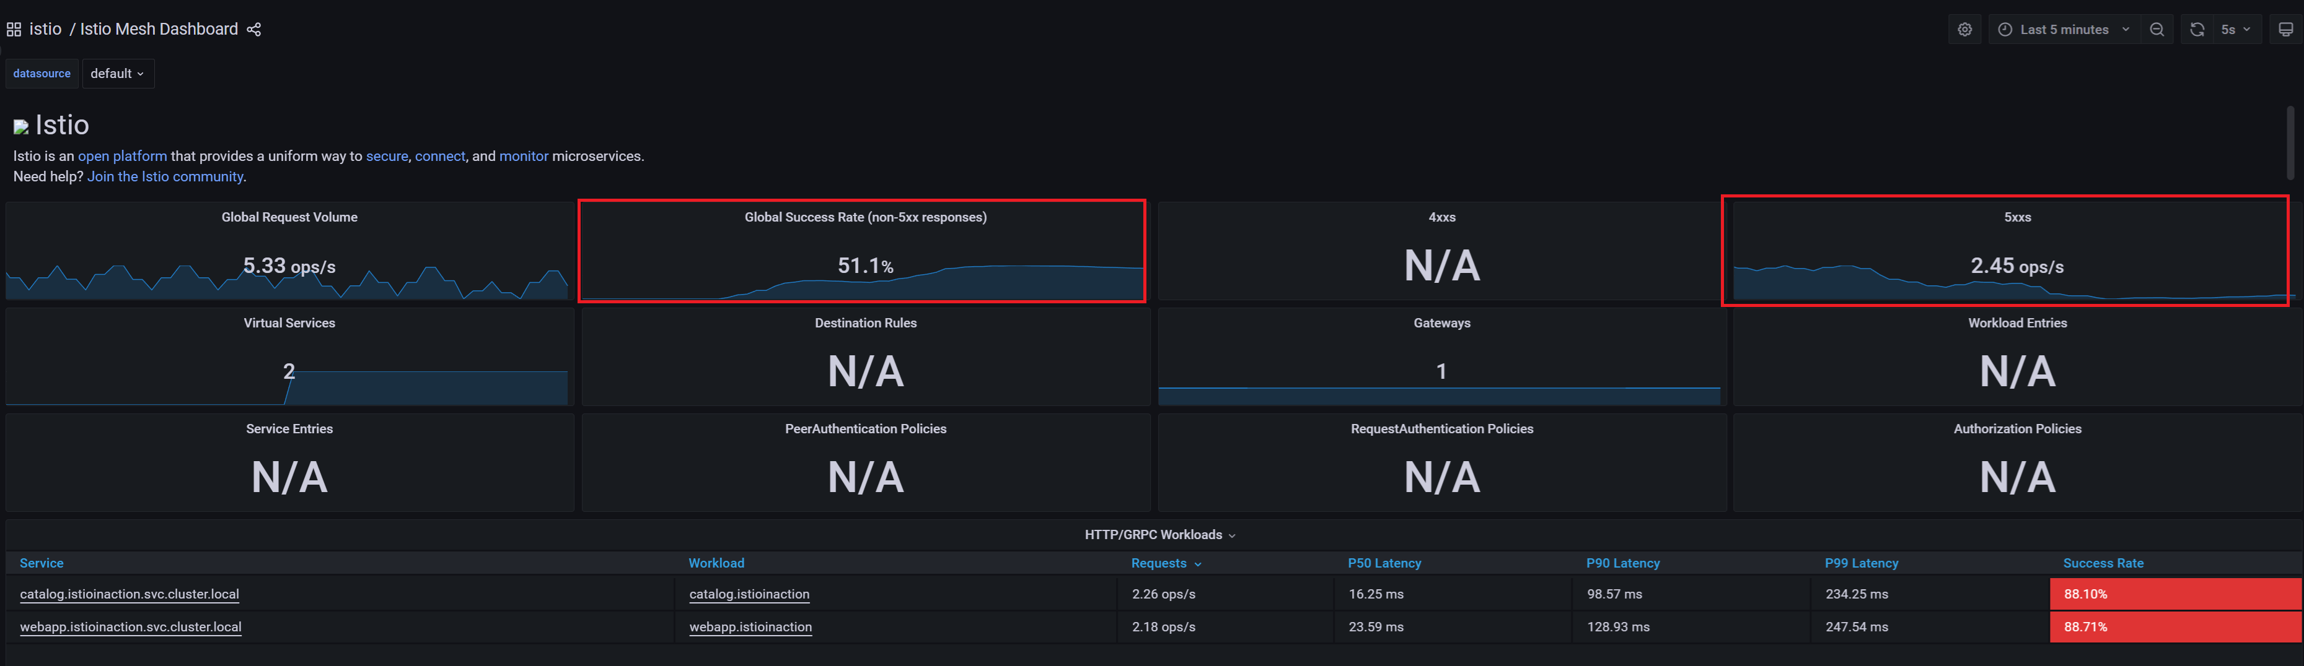2304x666 pixels.
Task: Click Destination Rules panel title
Action: [x=865, y=324]
